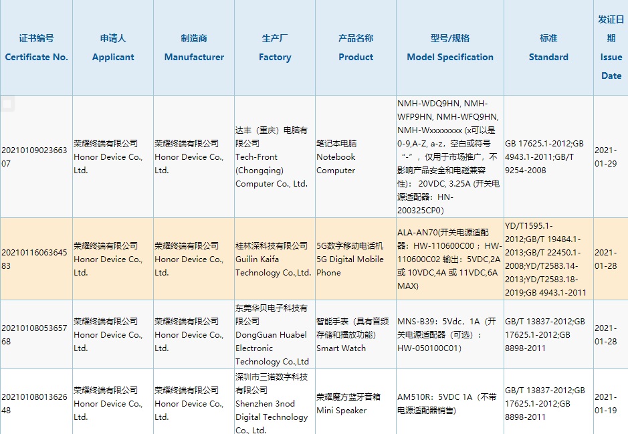Tick the faint checkbox in the first row
The image size is (628, 434).
7,104
